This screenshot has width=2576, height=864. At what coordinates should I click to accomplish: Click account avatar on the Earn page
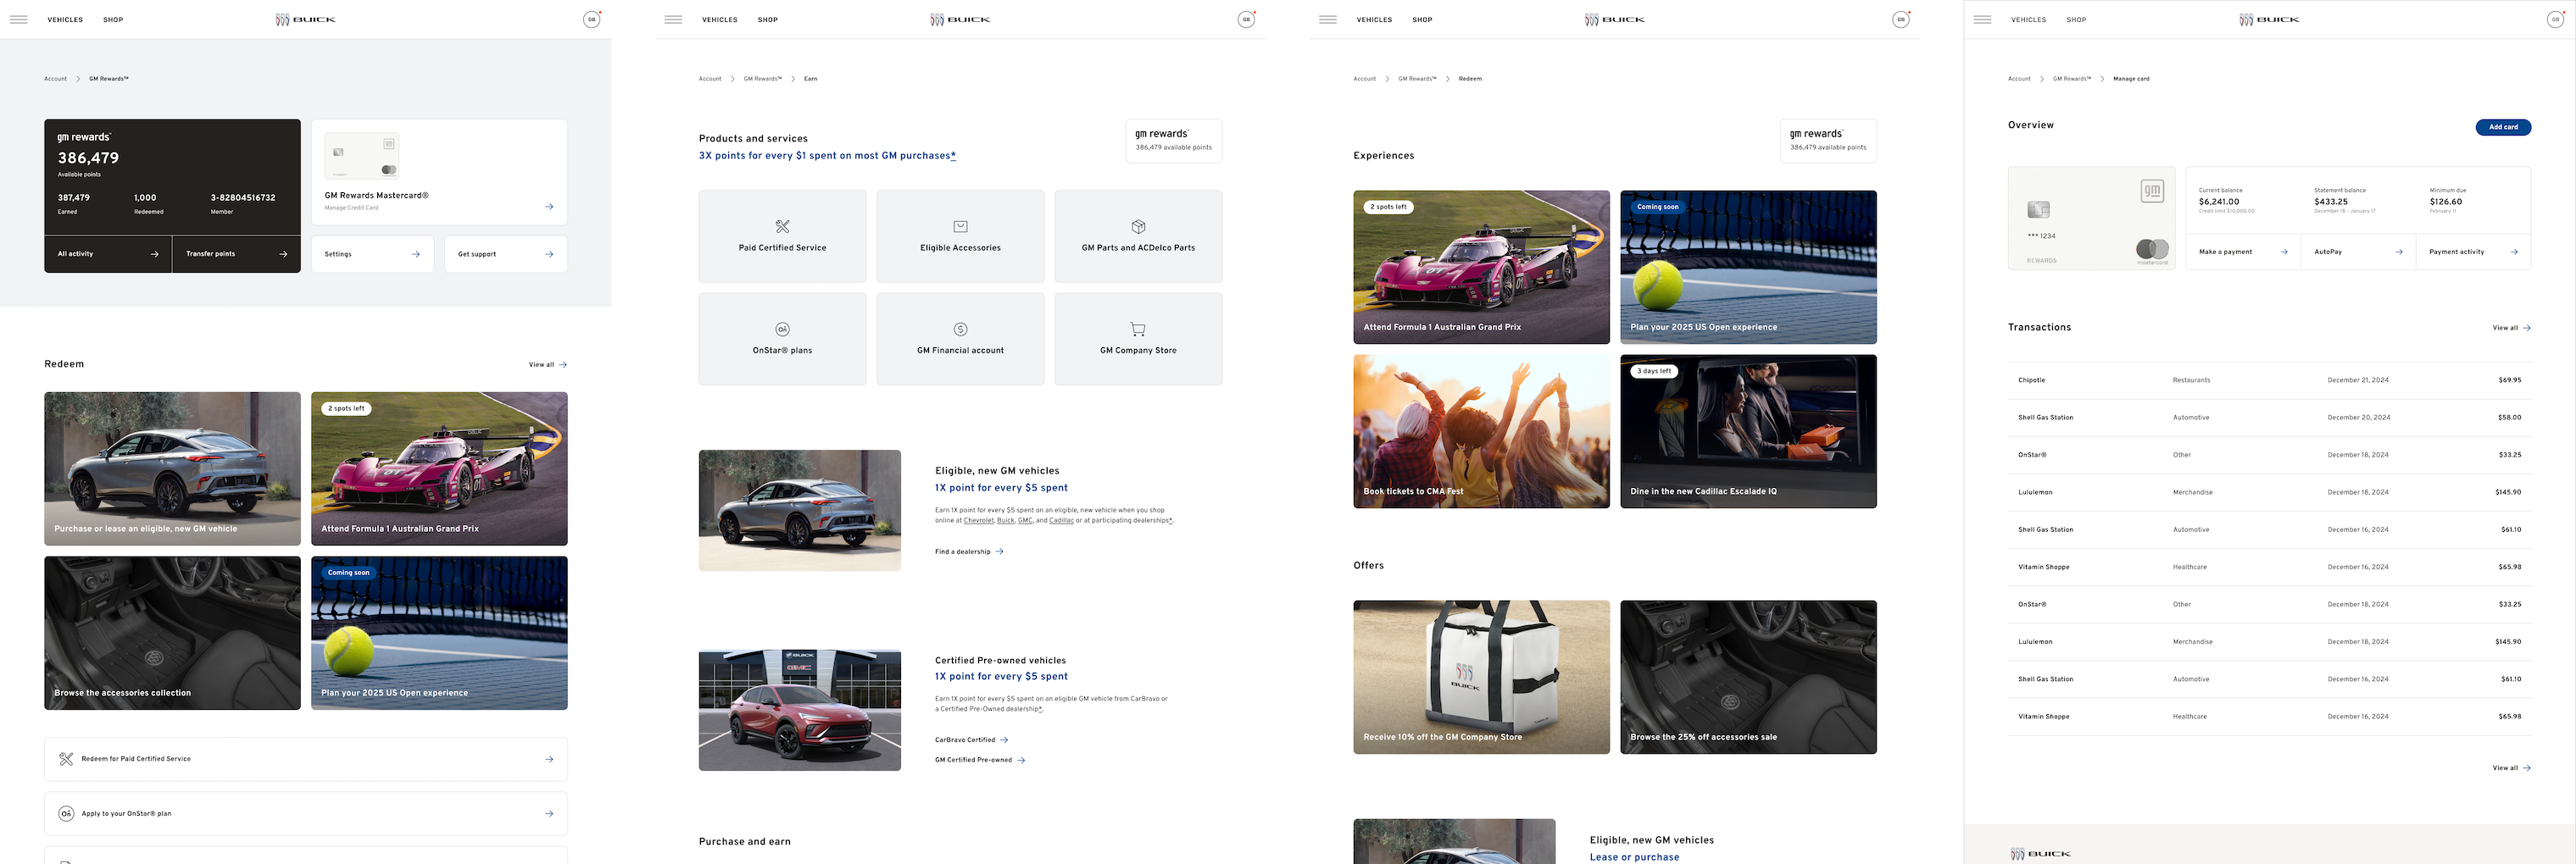click(1246, 19)
